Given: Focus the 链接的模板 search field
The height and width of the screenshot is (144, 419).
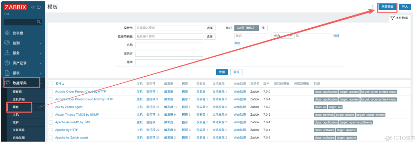Looking at the screenshot, I should point(169,36).
